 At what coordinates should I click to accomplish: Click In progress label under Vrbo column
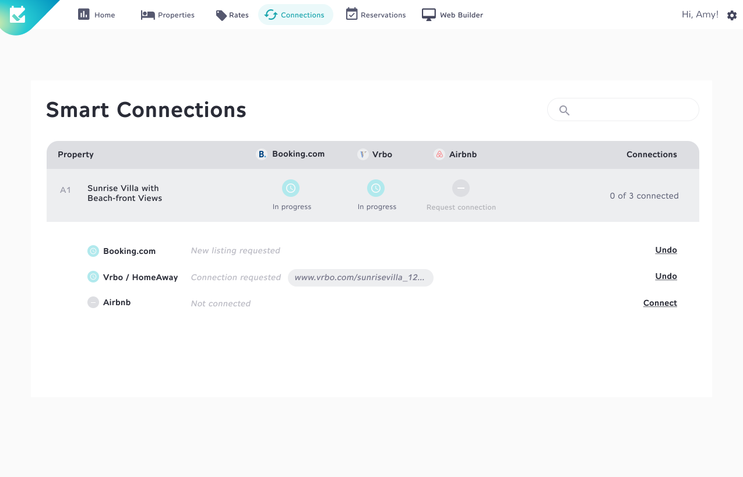(x=377, y=207)
